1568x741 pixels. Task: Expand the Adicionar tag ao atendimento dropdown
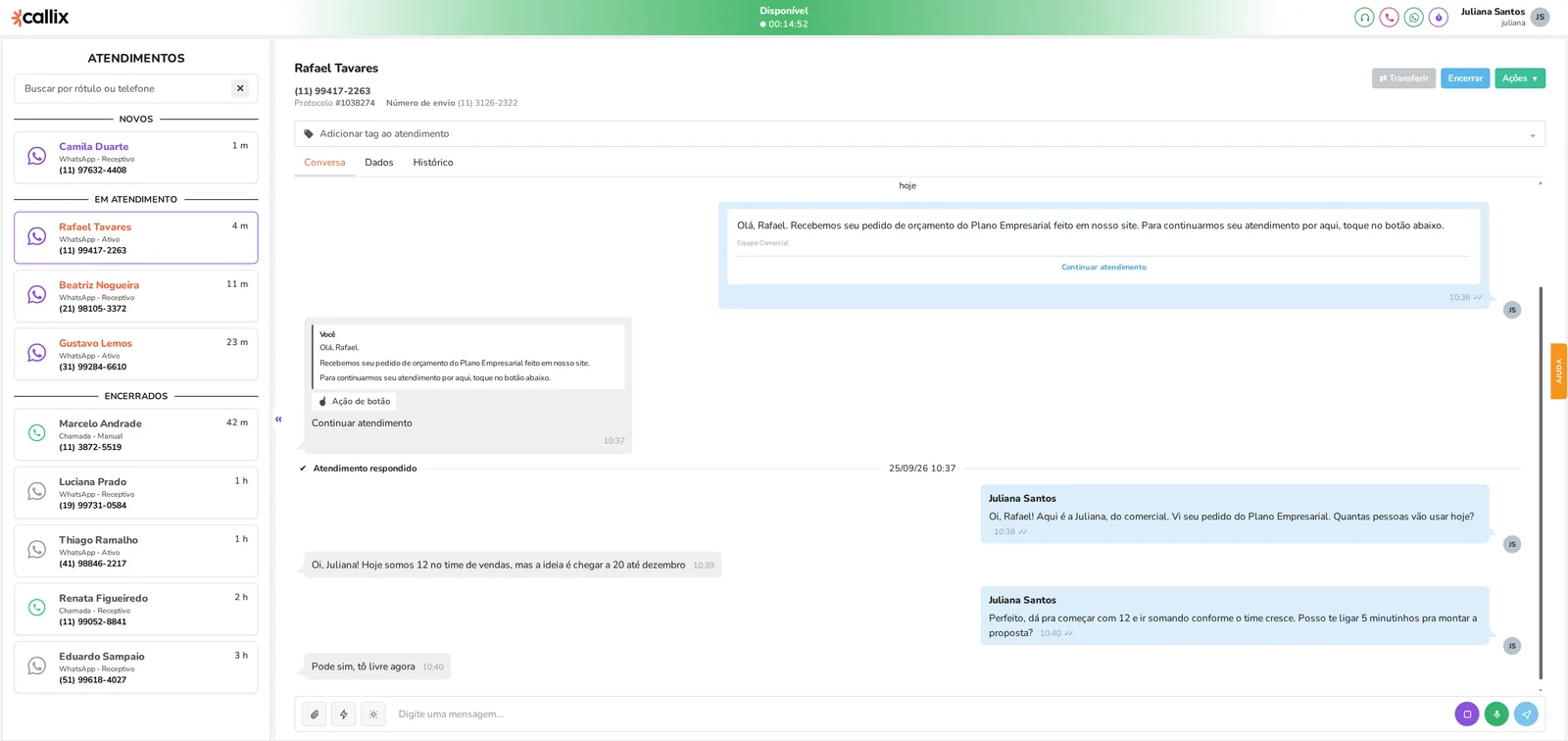(919, 134)
